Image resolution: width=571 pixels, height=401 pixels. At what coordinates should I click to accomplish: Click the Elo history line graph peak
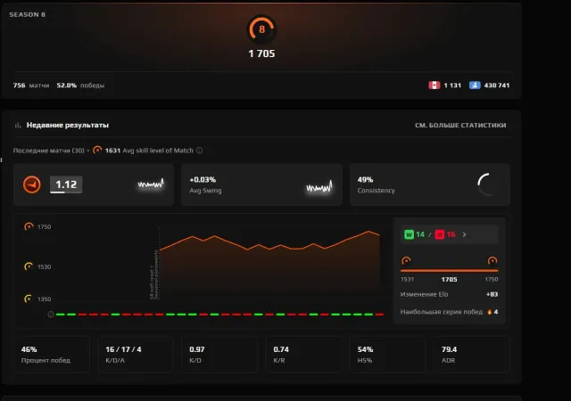(368, 231)
